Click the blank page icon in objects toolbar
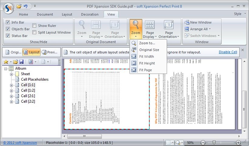Image resolution: width=249 pixels, height=146 pixels. (x=43, y=62)
